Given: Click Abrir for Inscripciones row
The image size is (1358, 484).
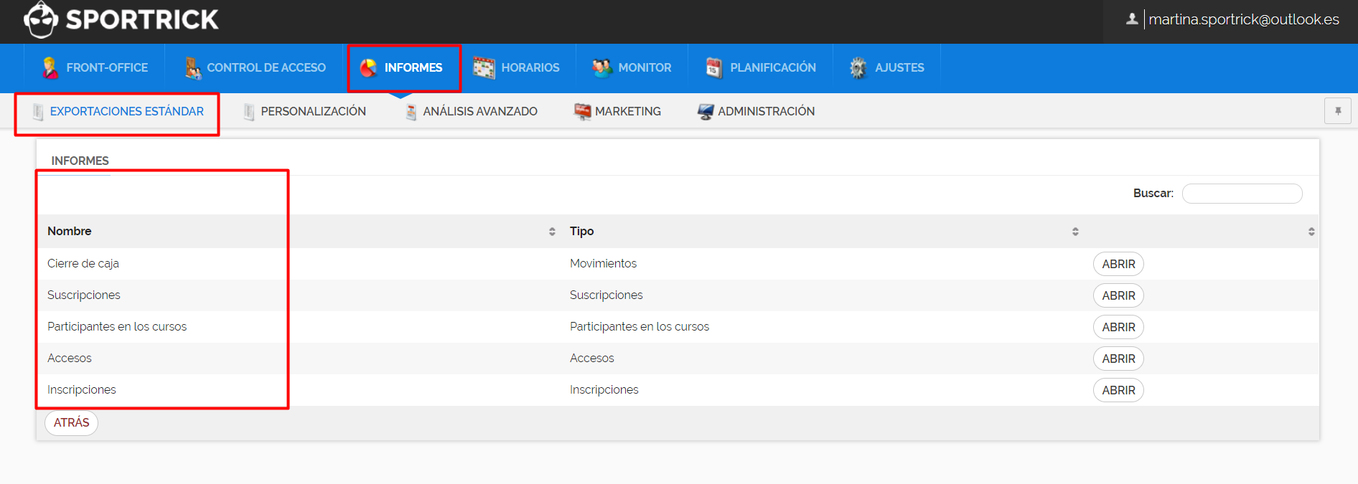Looking at the screenshot, I should [1118, 390].
